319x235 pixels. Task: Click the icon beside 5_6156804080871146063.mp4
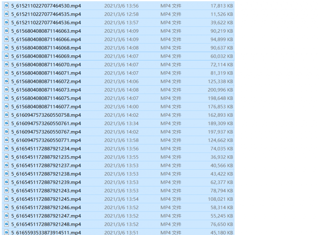click(x=6, y=31)
